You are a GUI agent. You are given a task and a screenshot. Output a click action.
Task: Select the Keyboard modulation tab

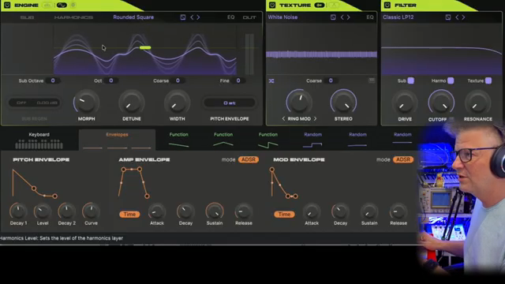(x=39, y=140)
